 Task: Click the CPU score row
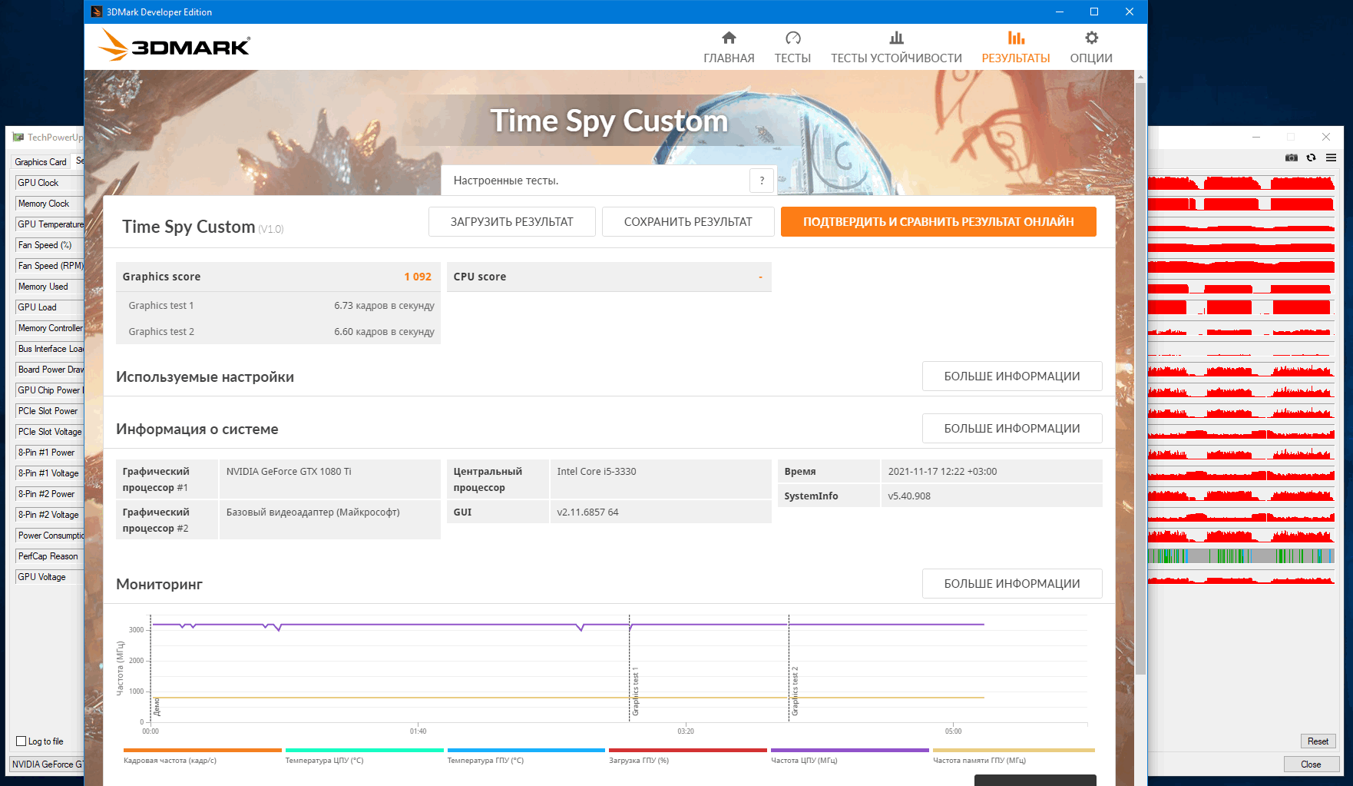point(609,277)
